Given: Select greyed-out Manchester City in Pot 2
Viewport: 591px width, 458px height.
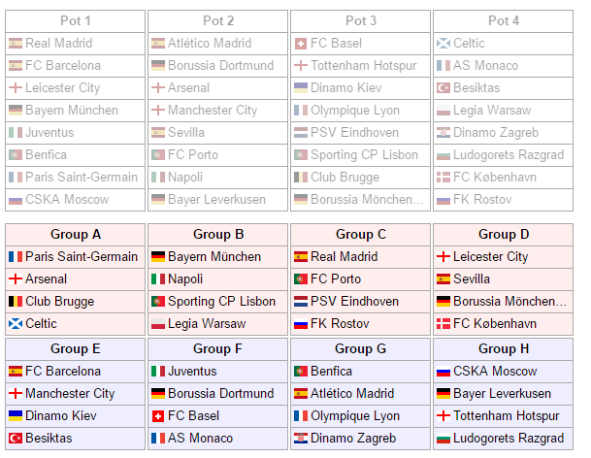Looking at the screenshot, I should coord(213,110).
